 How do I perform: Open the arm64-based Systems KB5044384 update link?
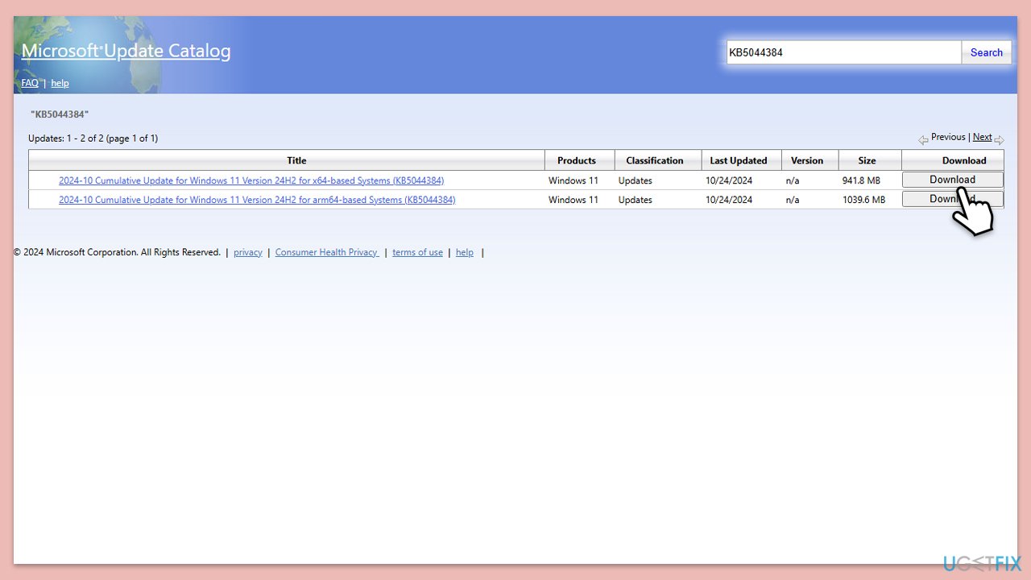click(x=257, y=200)
